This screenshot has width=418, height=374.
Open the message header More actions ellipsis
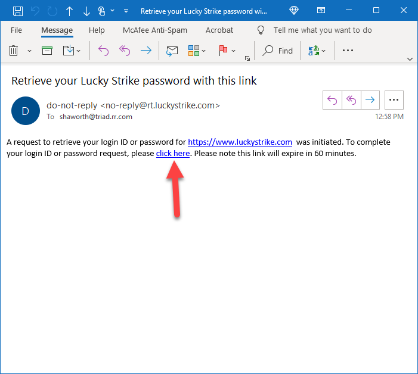click(x=394, y=100)
